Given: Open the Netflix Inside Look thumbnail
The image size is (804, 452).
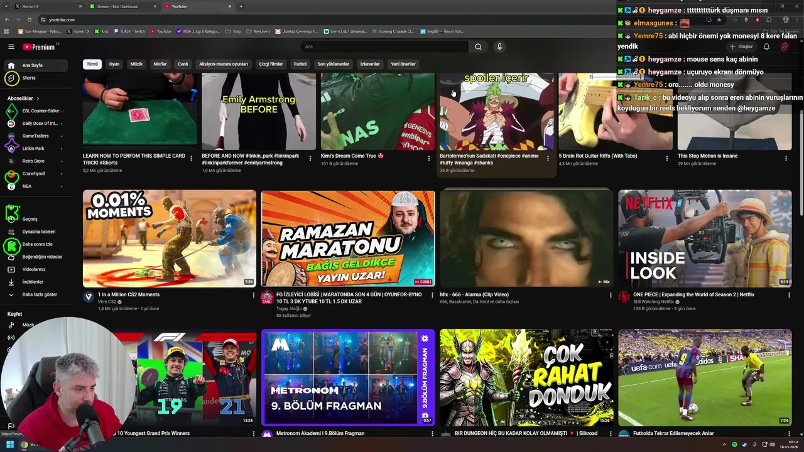Looking at the screenshot, I should tap(705, 239).
